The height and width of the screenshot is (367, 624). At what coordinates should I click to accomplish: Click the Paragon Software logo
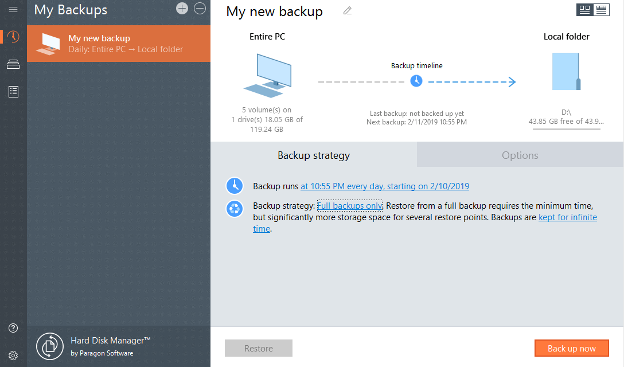pyautogui.click(x=49, y=346)
